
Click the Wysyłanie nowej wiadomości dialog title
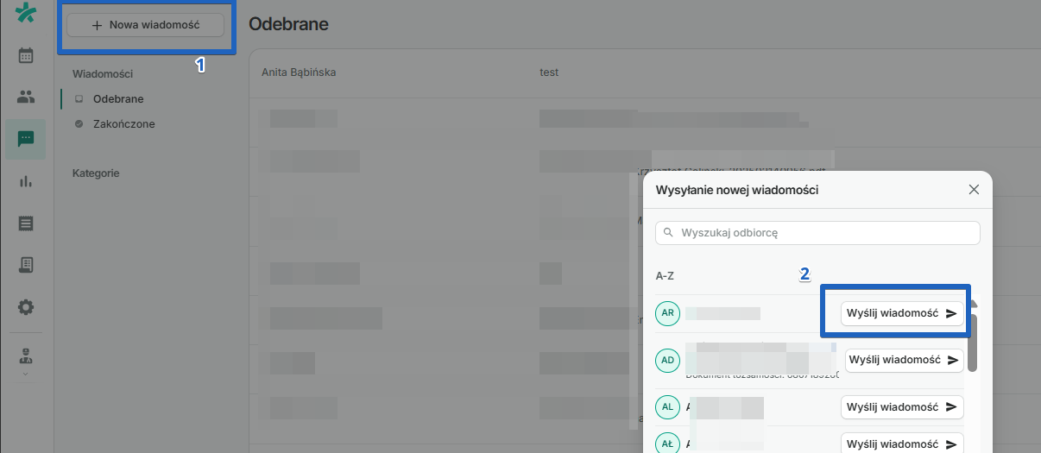click(x=737, y=190)
